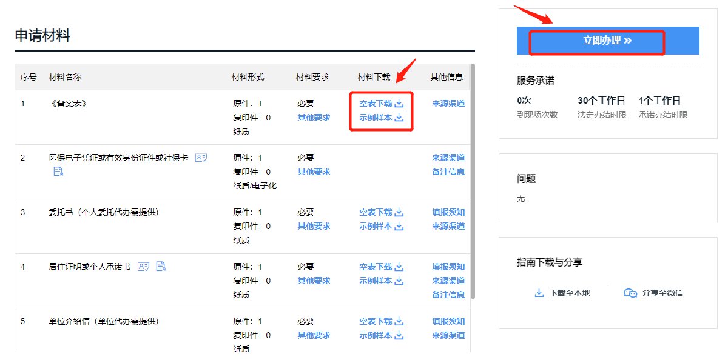
Task: Click the WeChat icon for 分享至微信
Action: point(630,293)
